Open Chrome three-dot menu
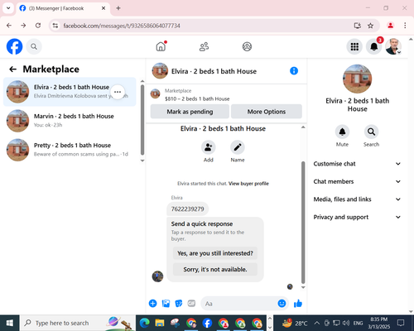Viewport: 414px width, 331px height. [405, 26]
